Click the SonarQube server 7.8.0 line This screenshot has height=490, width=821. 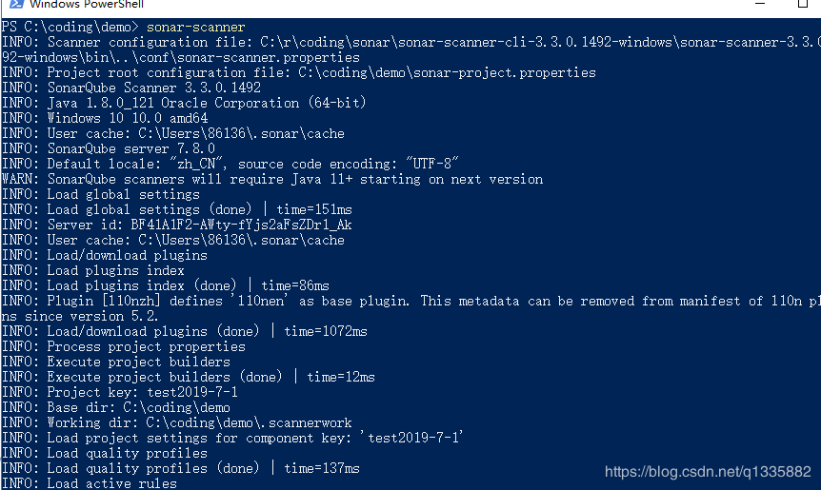click(x=109, y=148)
